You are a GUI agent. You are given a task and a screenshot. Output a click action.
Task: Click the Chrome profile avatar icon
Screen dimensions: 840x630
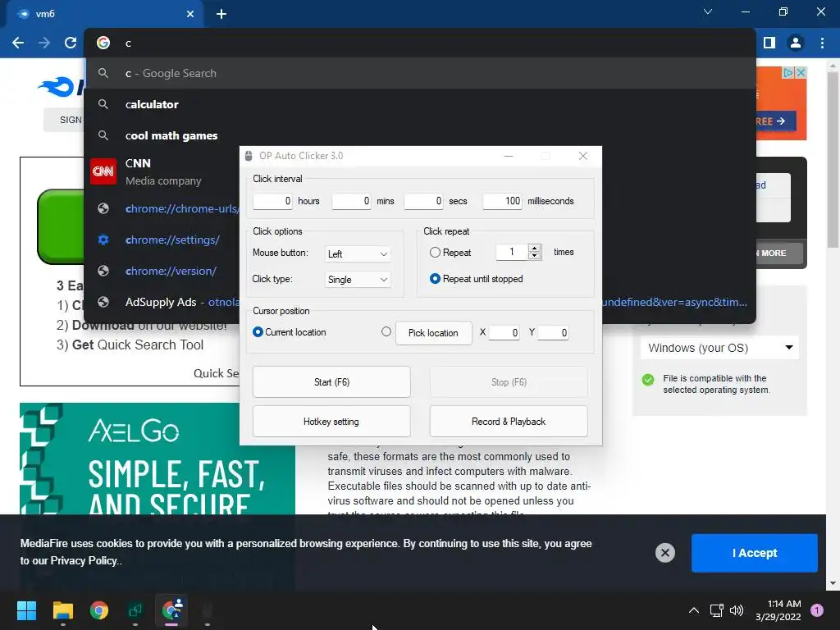click(796, 43)
